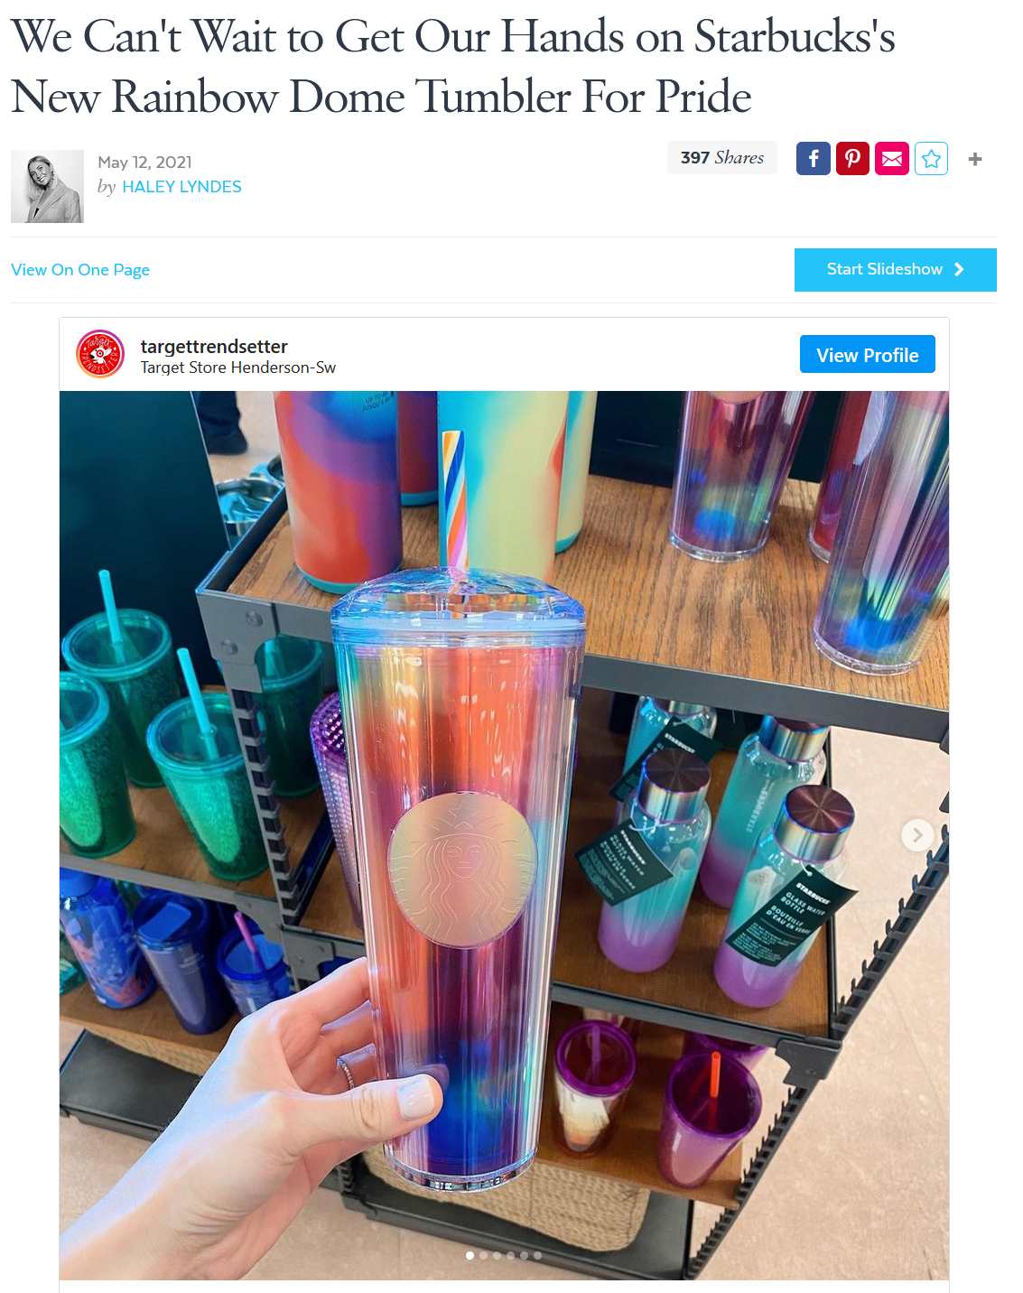Share article via email envelope icon
1023x1293 pixels.
pyautogui.click(x=892, y=159)
